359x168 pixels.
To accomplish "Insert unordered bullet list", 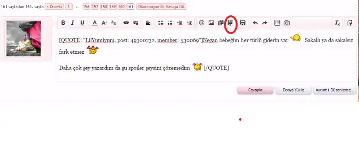I will pyautogui.click(x=161, y=23).
